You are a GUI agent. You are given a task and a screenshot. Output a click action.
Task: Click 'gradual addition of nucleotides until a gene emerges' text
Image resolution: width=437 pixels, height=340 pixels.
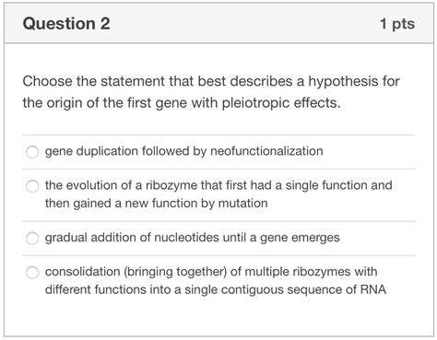tap(192, 238)
